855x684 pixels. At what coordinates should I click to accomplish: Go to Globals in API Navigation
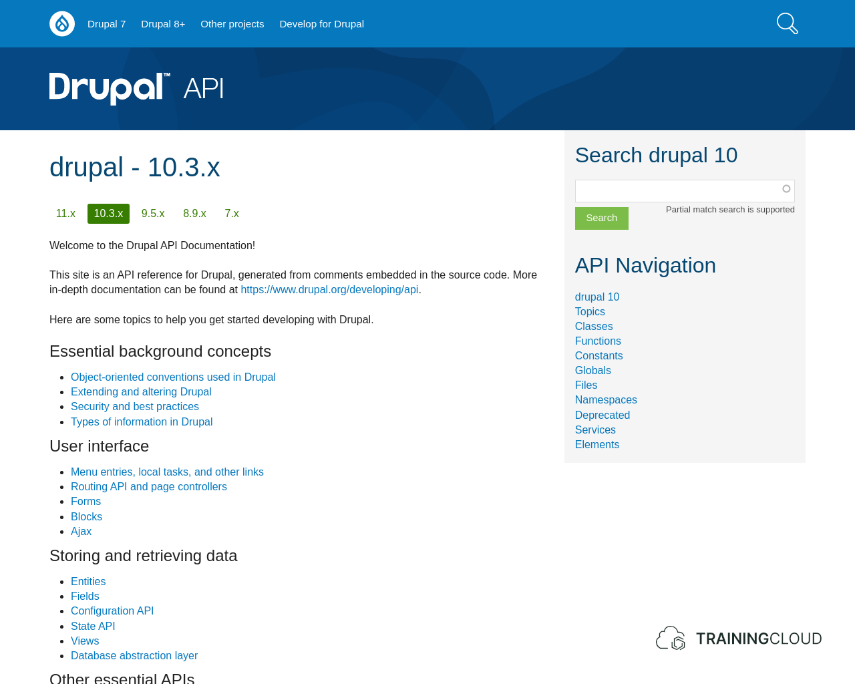(593, 371)
